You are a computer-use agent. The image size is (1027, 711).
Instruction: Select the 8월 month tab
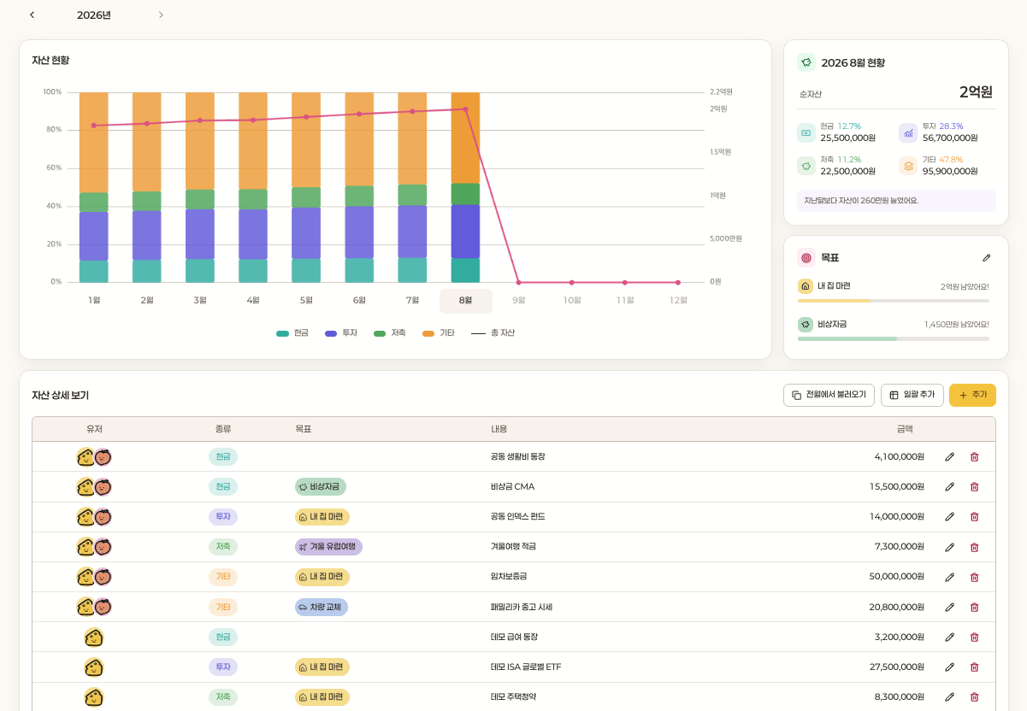click(x=466, y=301)
